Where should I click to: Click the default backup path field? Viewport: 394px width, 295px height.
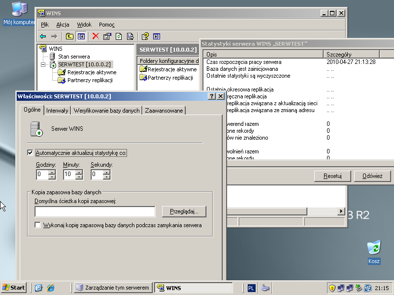tap(95, 212)
